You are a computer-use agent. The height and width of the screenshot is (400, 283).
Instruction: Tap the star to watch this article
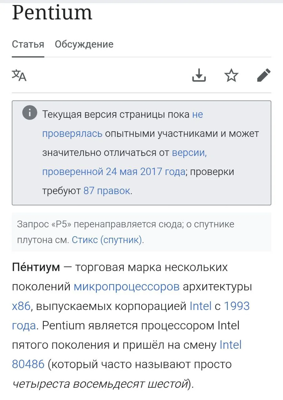[x=231, y=75]
